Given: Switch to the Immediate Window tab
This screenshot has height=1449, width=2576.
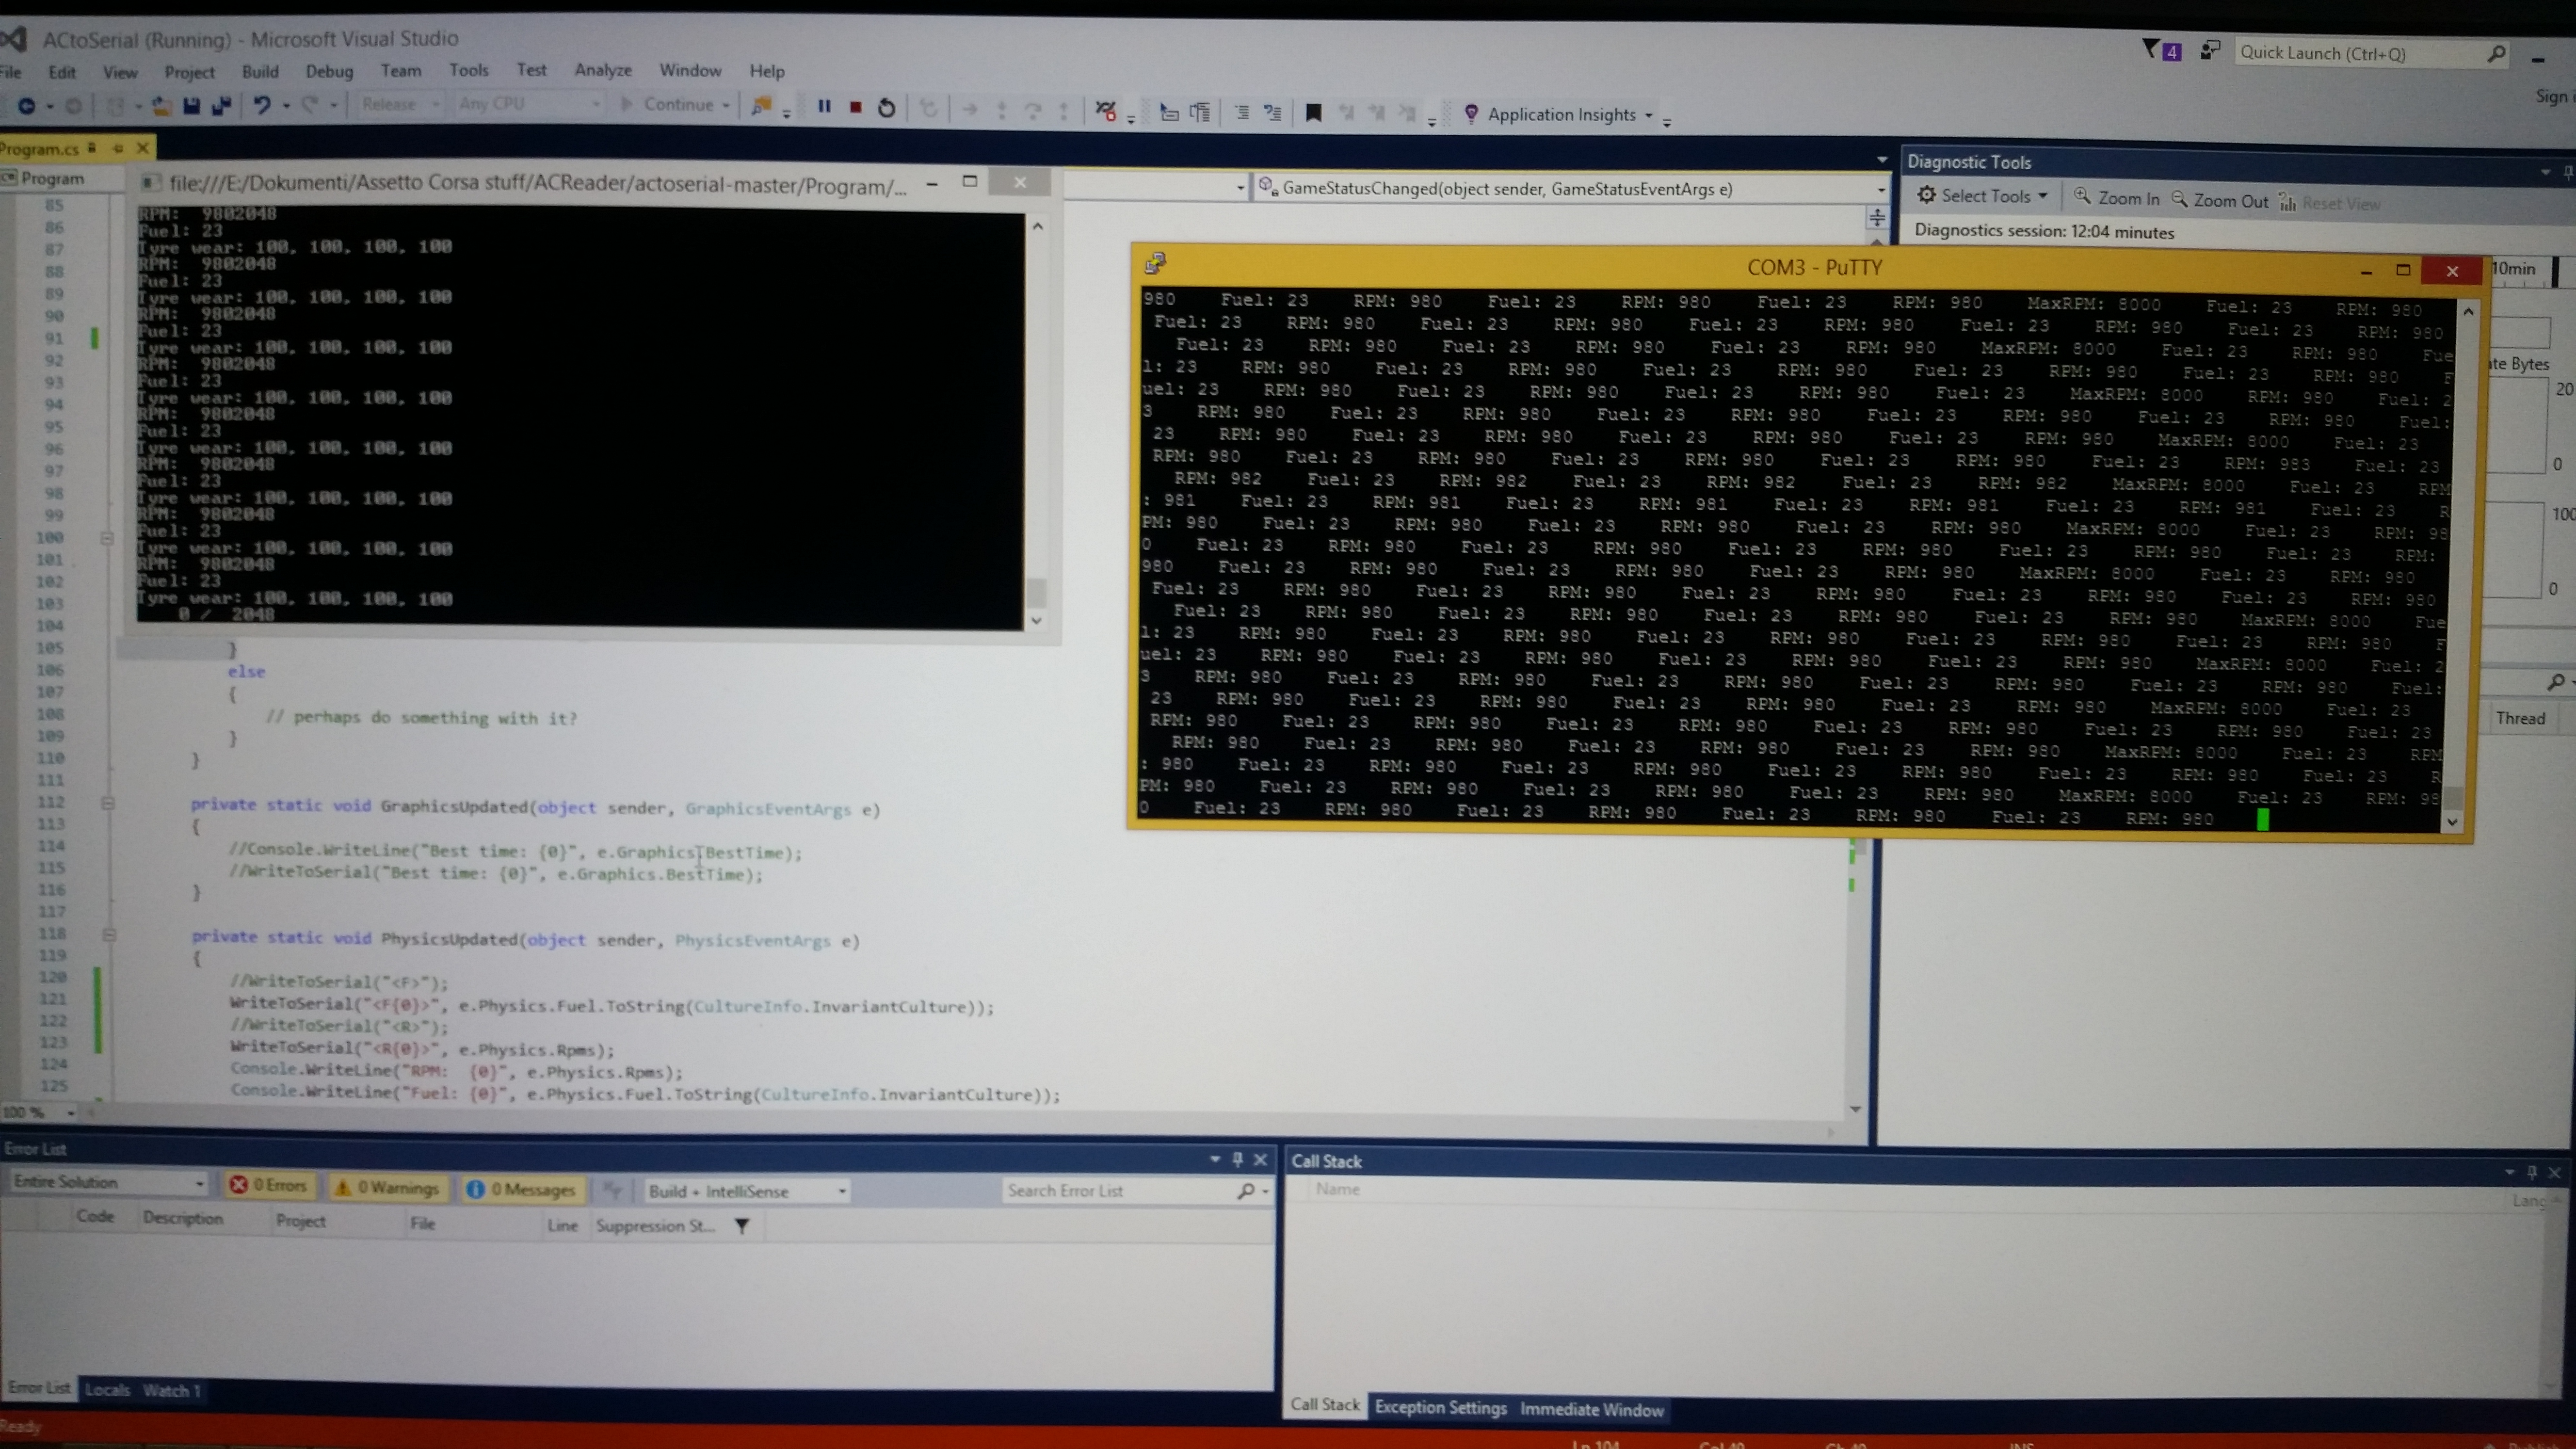Looking at the screenshot, I should [x=1592, y=1410].
